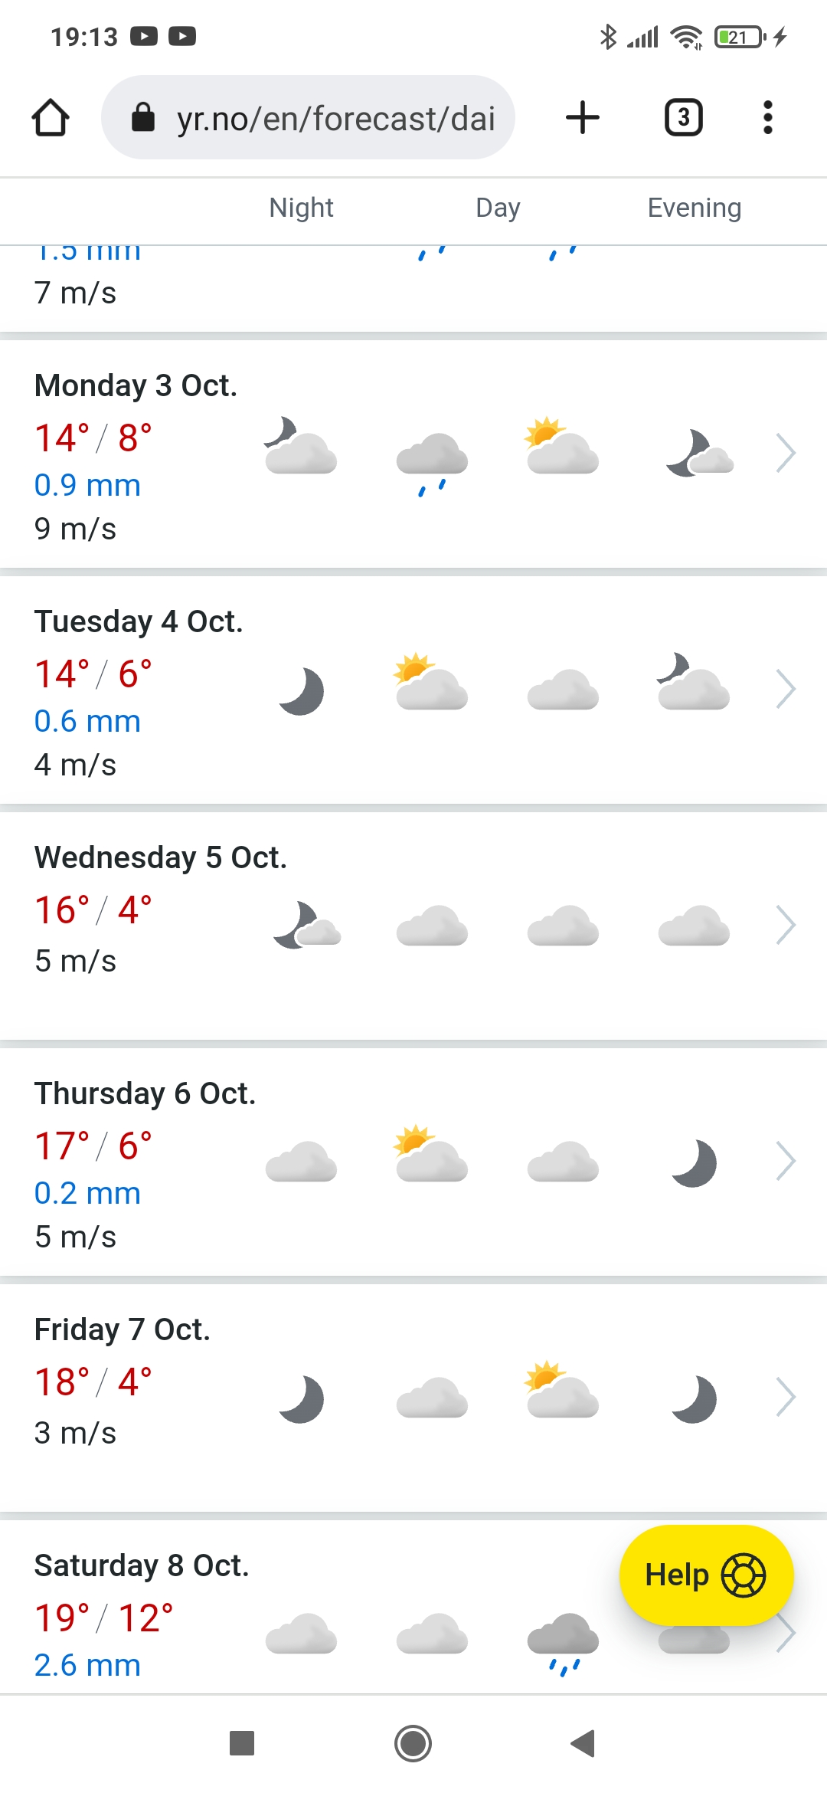This screenshot has height=1793, width=827.
Task: Tap the Night column header
Action: pyautogui.click(x=302, y=208)
